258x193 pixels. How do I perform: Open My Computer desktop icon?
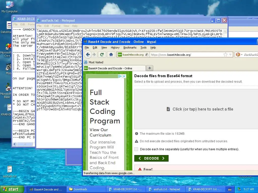click(10, 7)
